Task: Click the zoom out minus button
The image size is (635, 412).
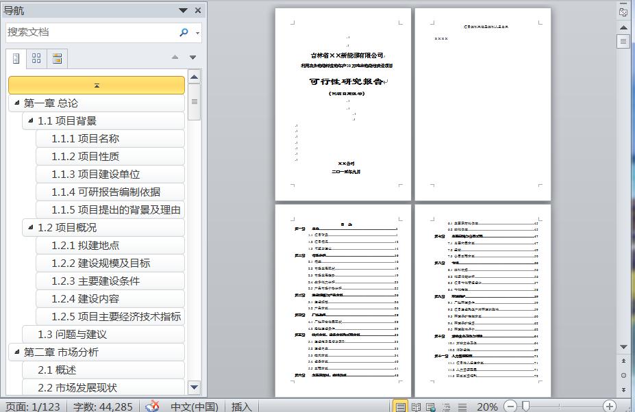Action: tap(510, 407)
